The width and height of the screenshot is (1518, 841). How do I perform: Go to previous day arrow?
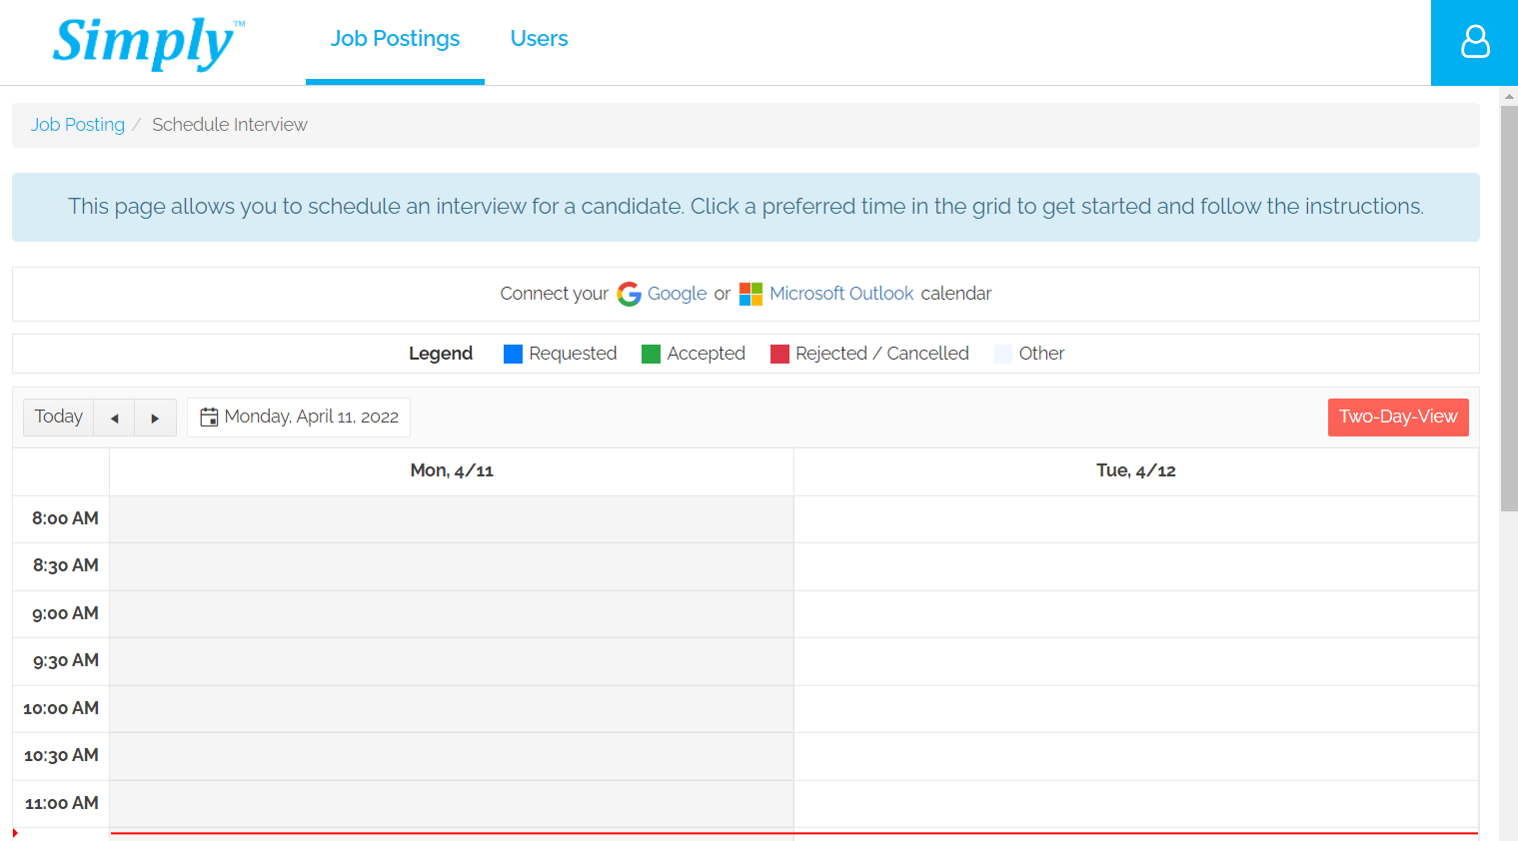114,418
